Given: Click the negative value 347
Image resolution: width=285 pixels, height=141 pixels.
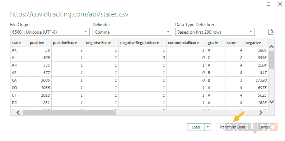Looking at the screenshot, I should (x=256, y=73).
